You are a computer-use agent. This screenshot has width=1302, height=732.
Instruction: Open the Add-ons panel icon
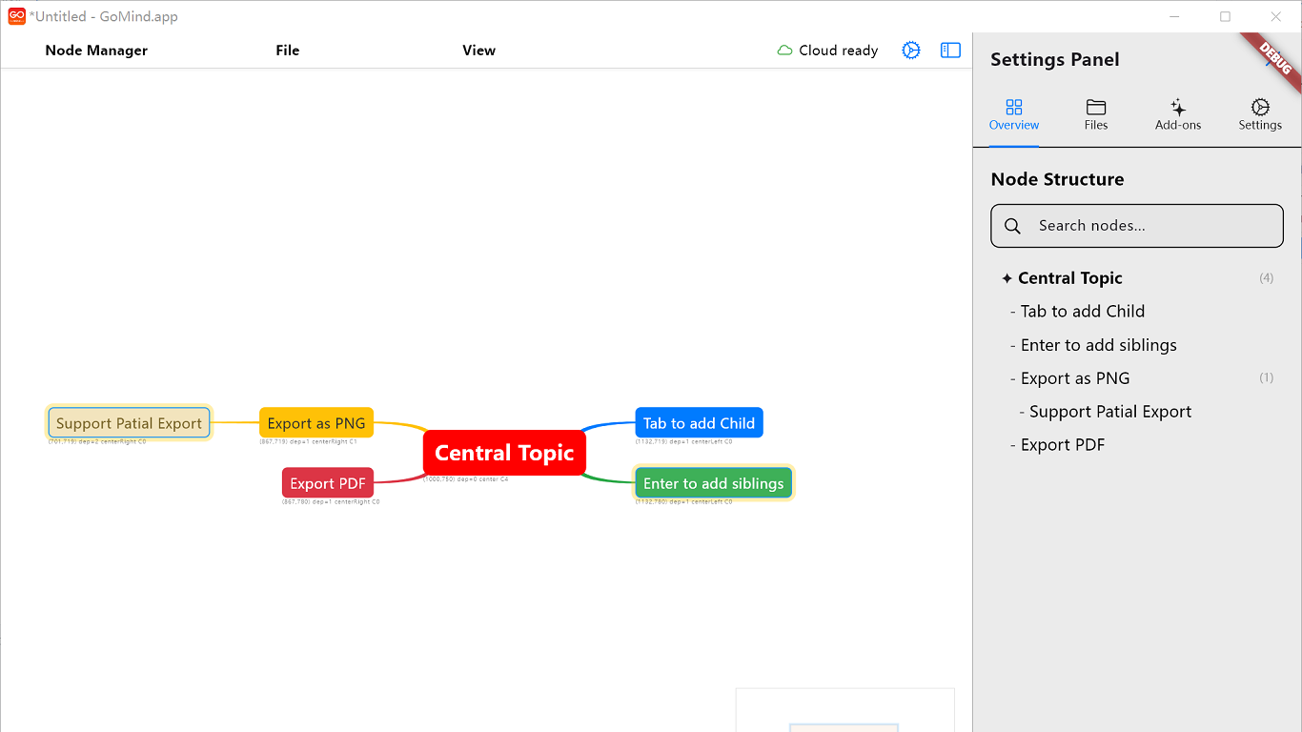pos(1177,112)
